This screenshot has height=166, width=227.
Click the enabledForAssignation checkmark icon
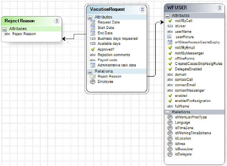click(170, 100)
